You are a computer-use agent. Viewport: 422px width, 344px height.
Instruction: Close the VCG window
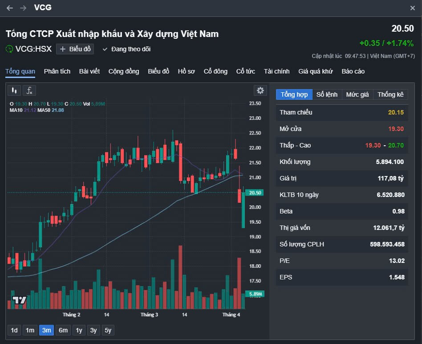coord(412,8)
